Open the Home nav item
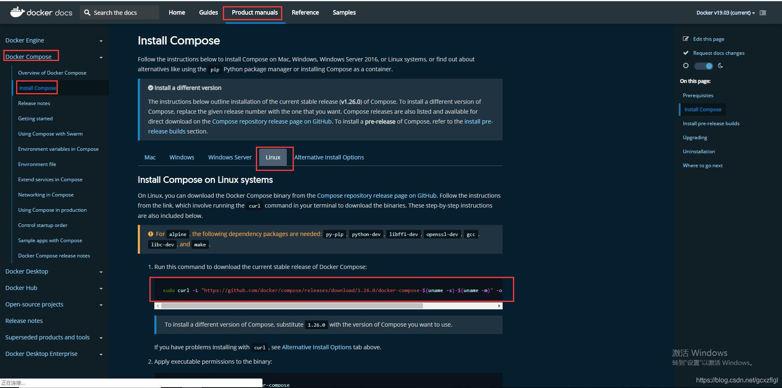Screen dimensions: 782x388 (x=177, y=12)
